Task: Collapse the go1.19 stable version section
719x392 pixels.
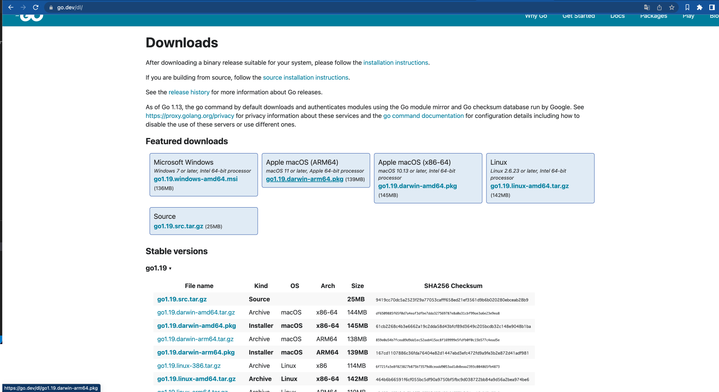Action: pyautogui.click(x=159, y=268)
